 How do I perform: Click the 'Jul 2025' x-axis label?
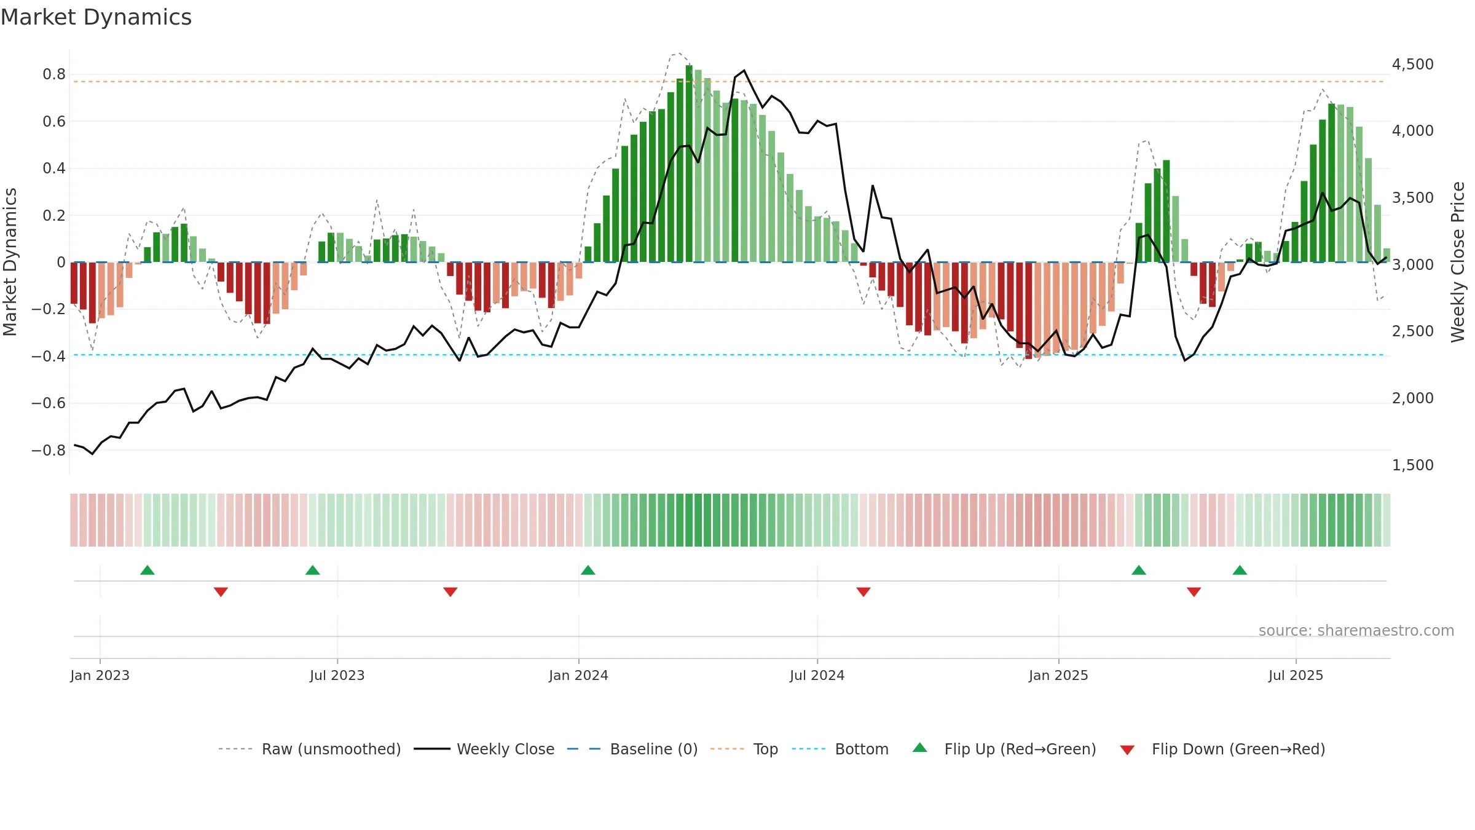pos(1296,675)
